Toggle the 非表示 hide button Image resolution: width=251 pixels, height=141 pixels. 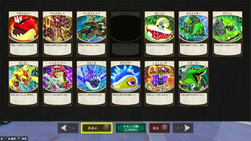(97, 128)
